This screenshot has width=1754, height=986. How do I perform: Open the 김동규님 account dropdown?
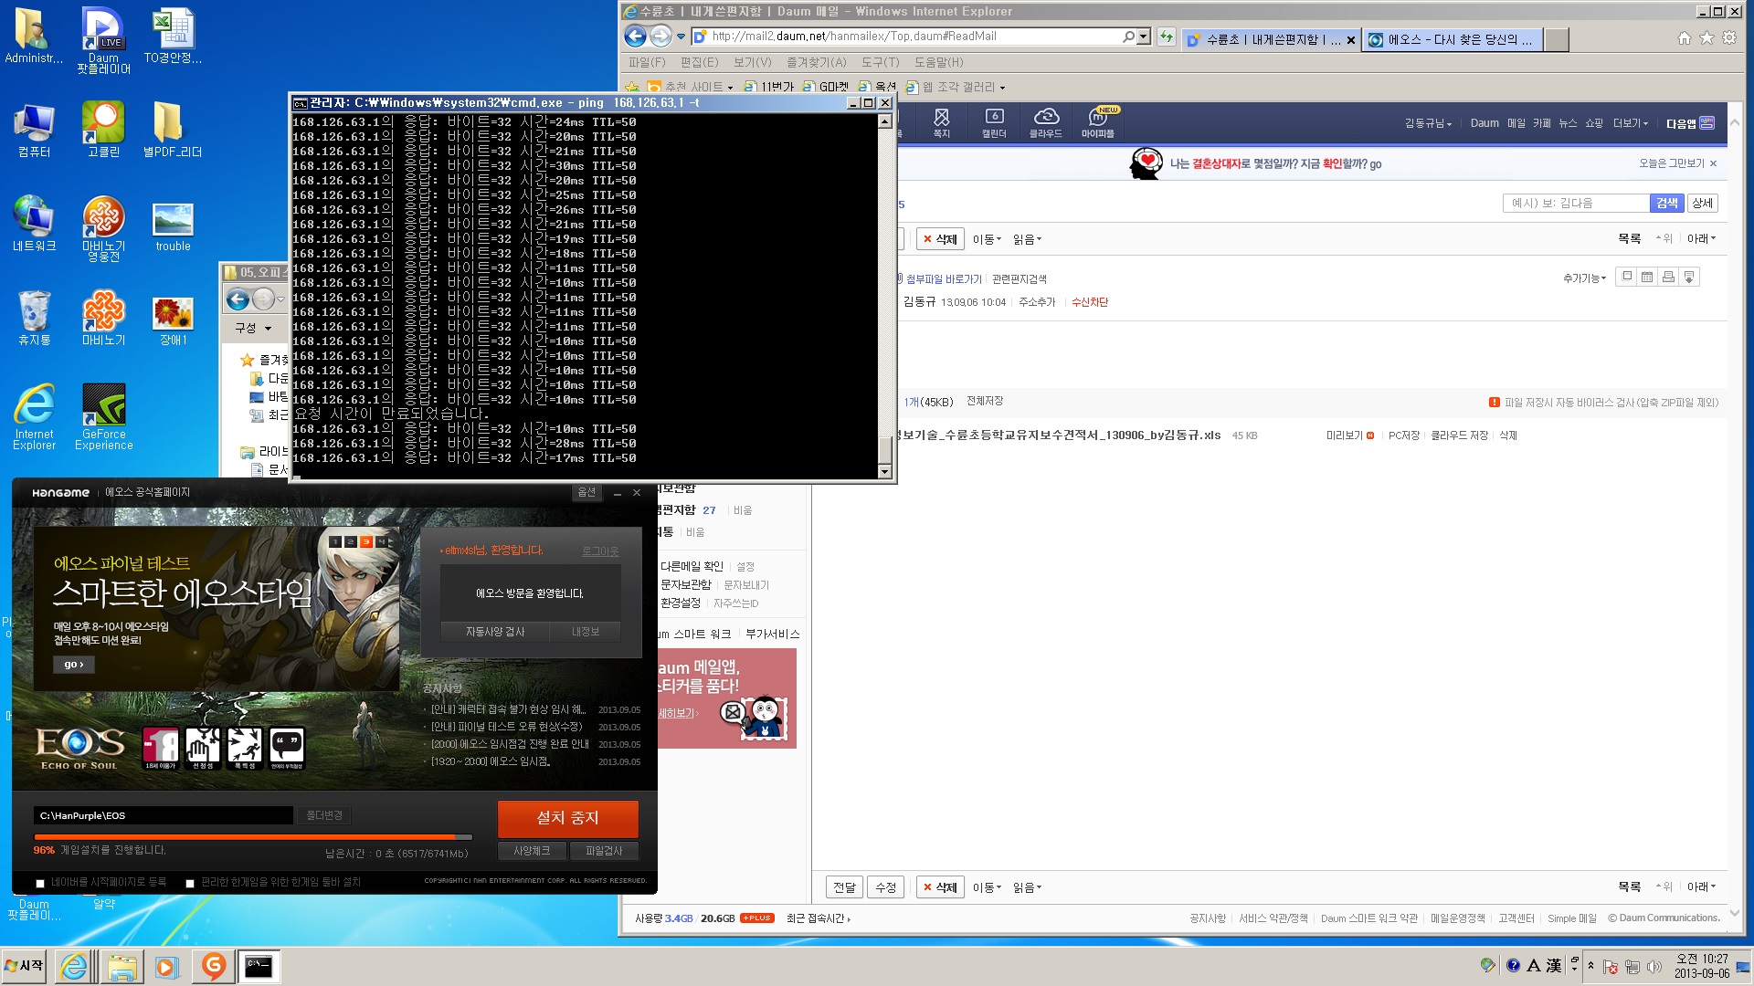coord(1428,123)
